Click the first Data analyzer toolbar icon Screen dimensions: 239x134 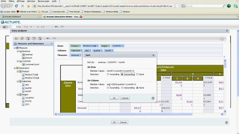(16, 39)
